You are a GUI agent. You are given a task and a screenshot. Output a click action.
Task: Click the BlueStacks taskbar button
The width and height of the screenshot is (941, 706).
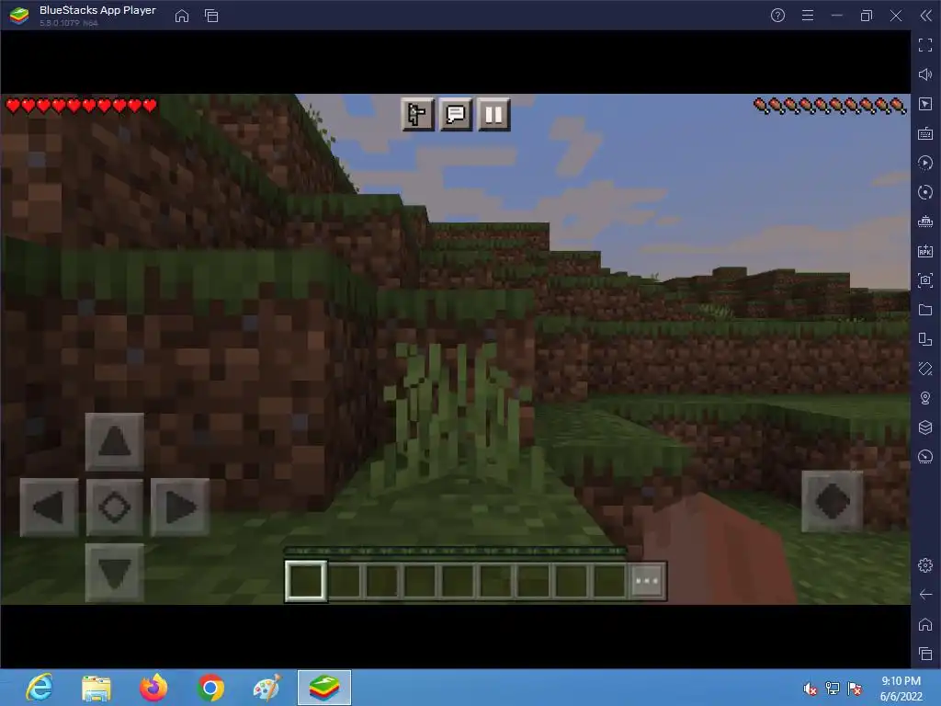324,688
